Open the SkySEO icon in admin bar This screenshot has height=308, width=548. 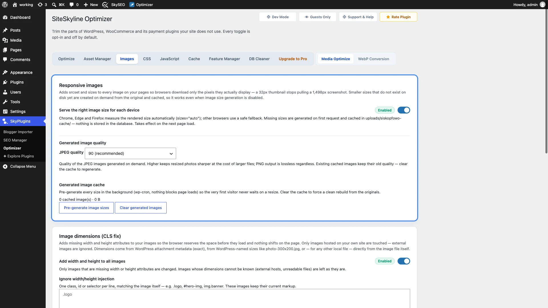(x=105, y=5)
